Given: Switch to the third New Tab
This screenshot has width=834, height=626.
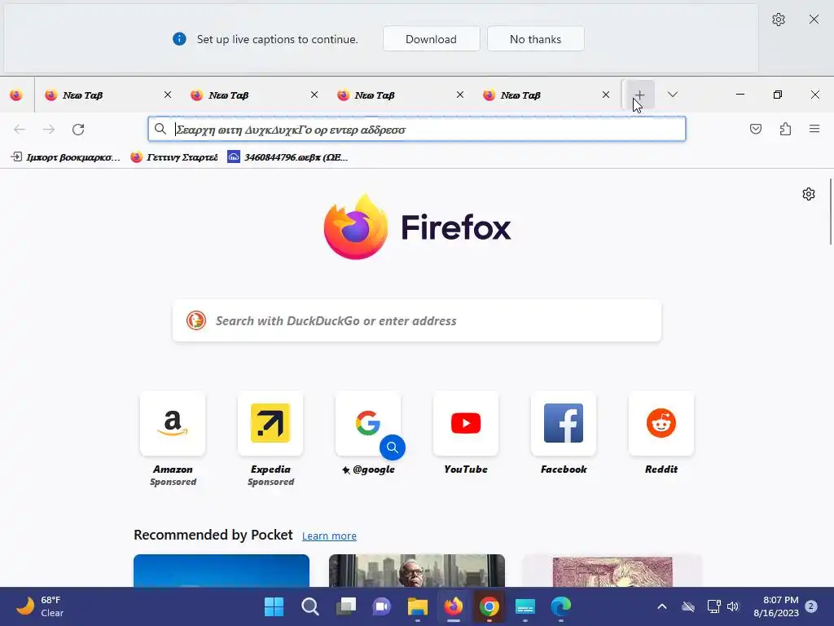Looking at the screenshot, I should [393, 95].
